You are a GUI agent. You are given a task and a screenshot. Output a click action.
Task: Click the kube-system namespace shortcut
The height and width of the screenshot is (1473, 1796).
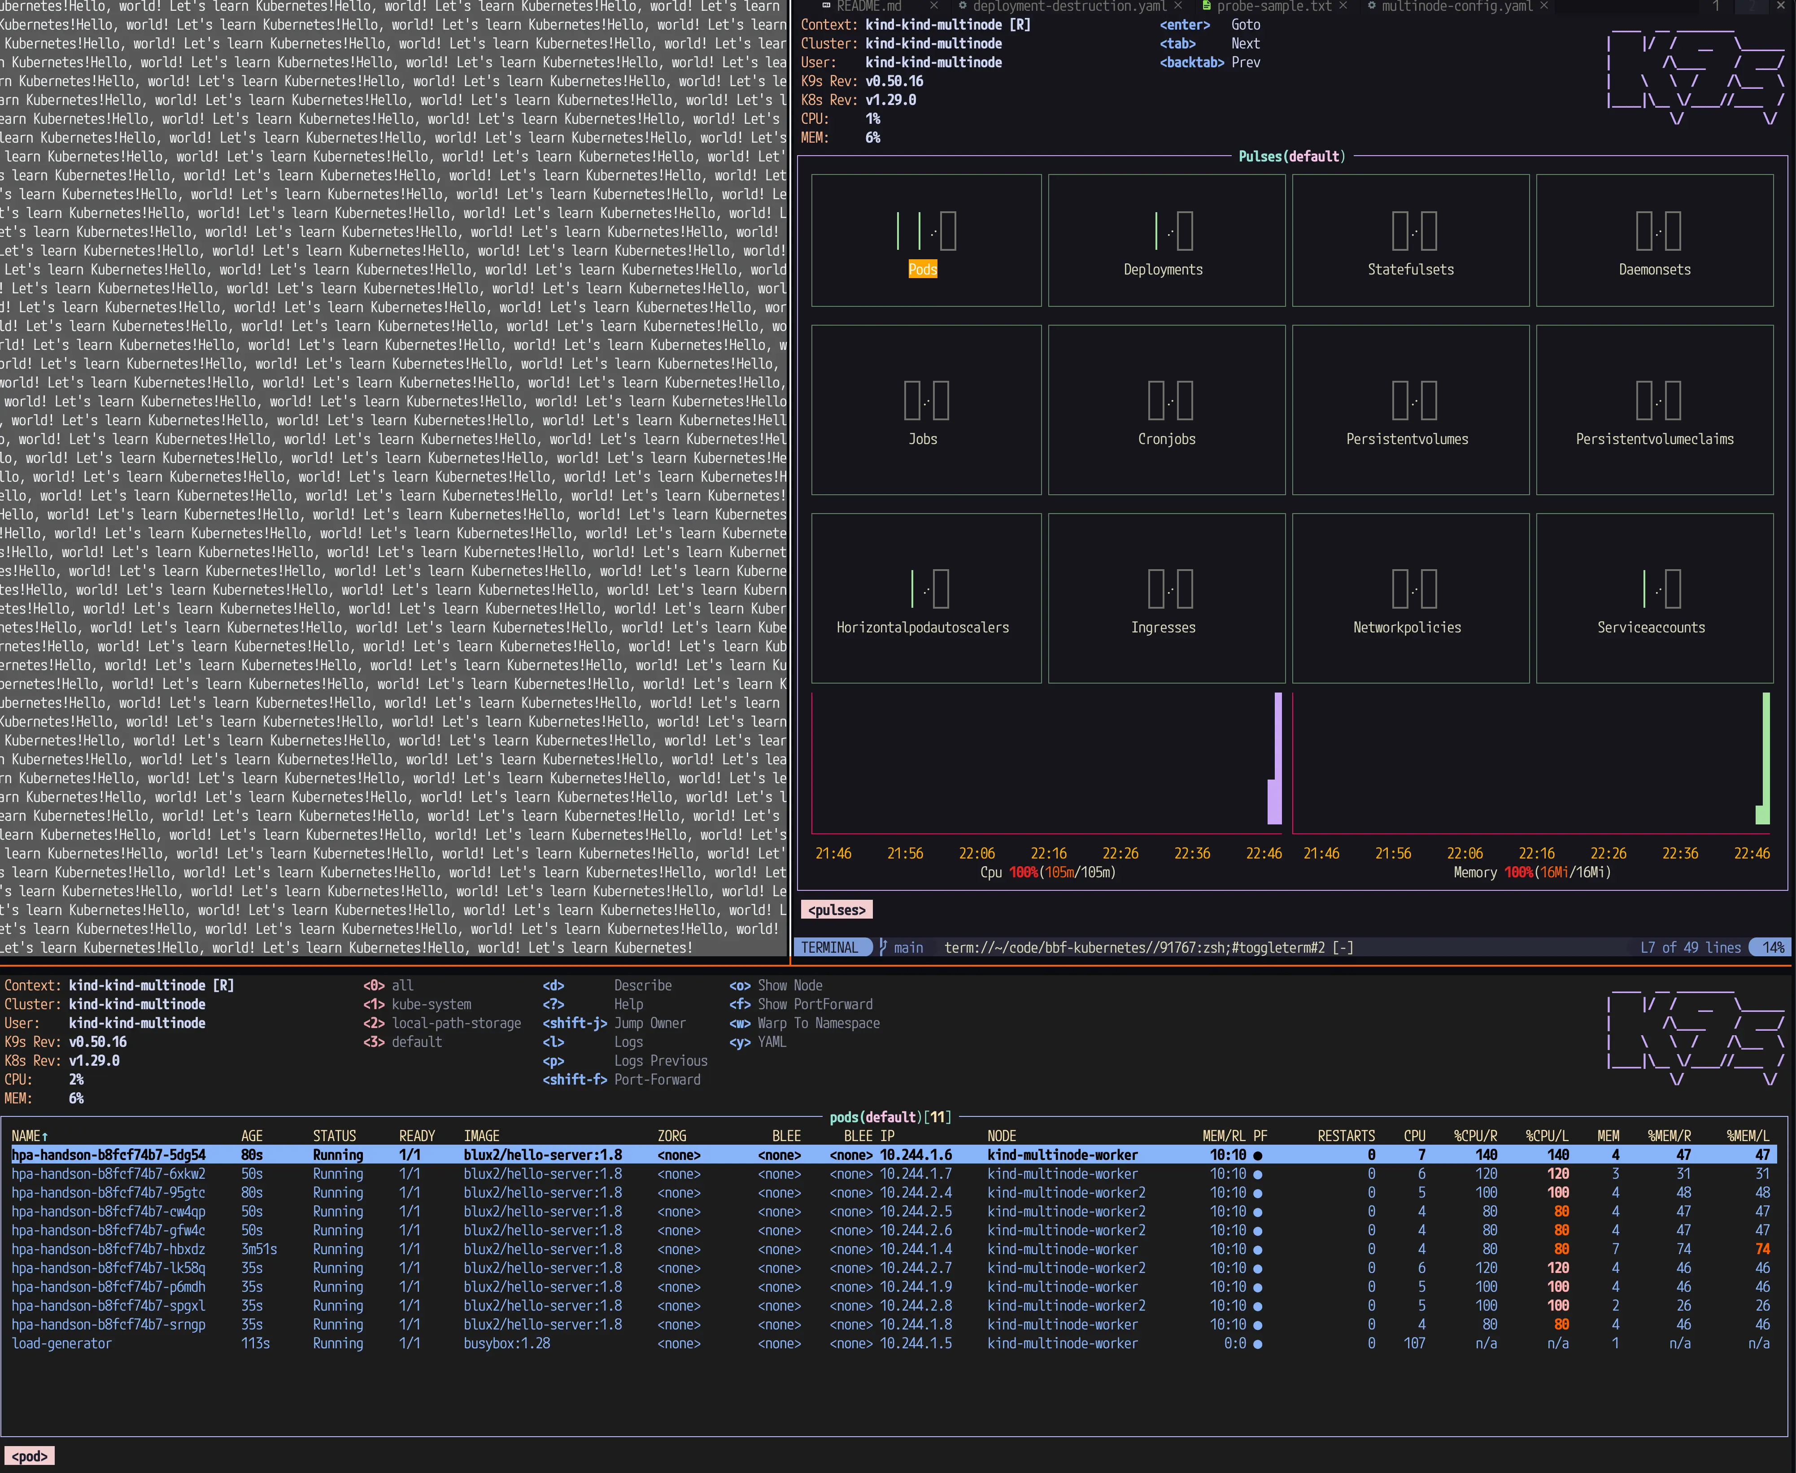[431, 1004]
